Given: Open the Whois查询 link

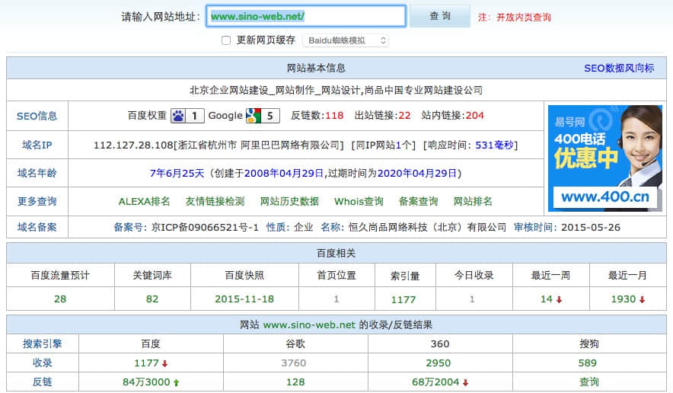Looking at the screenshot, I should coord(359,201).
